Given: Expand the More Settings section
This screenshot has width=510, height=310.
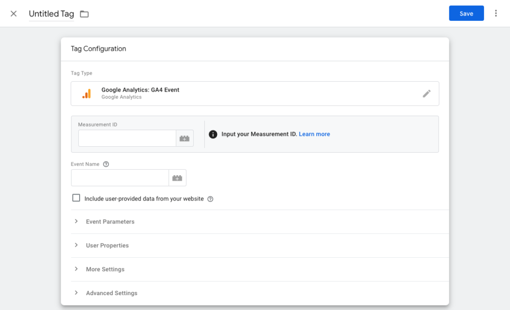Looking at the screenshot, I should (105, 269).
